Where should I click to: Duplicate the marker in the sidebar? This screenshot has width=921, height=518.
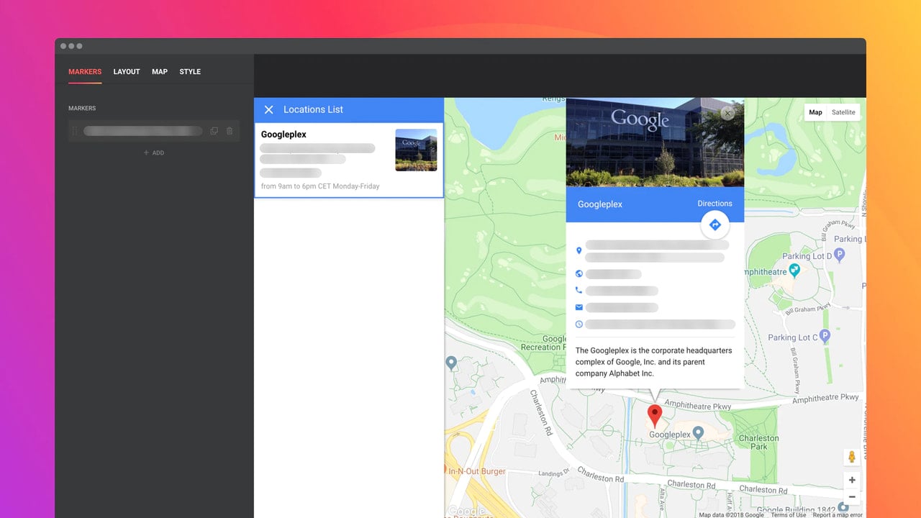[x=214, y=131]
